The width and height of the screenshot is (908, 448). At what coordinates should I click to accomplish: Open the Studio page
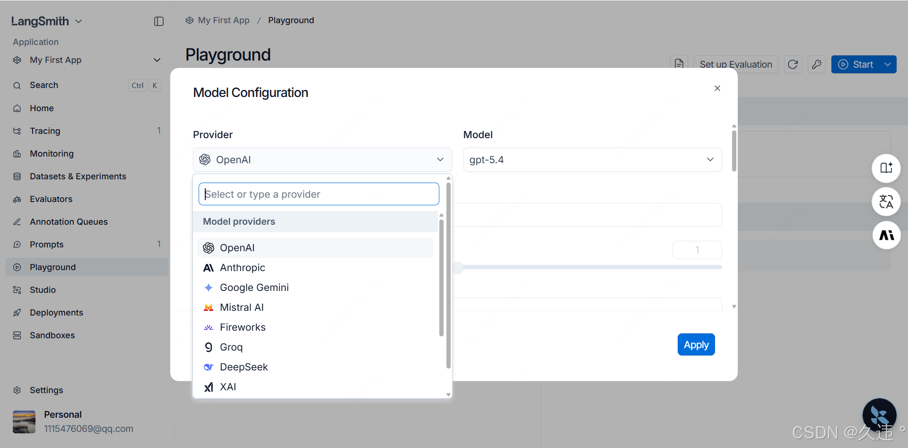[x=87, y=290]
